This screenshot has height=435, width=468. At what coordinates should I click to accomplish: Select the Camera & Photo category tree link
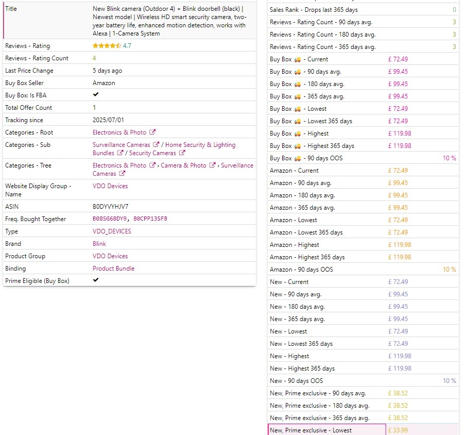click(183, 165)
